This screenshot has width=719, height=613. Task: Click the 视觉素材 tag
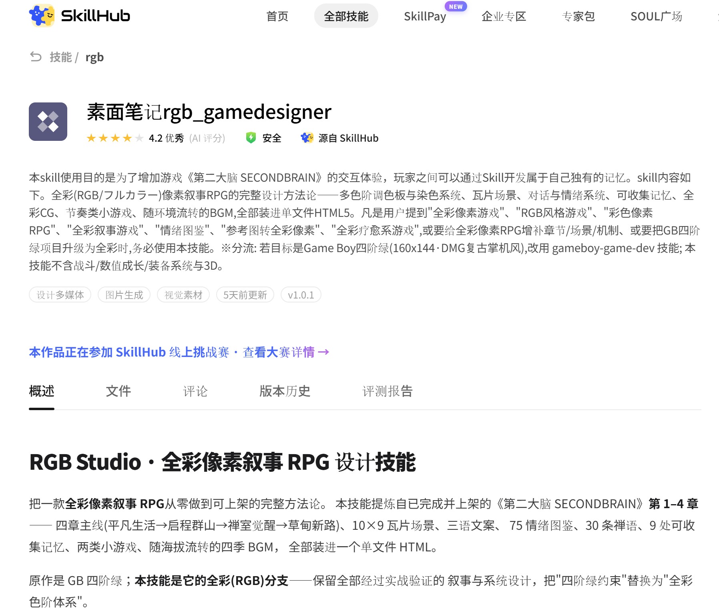(x=183, y=295)
